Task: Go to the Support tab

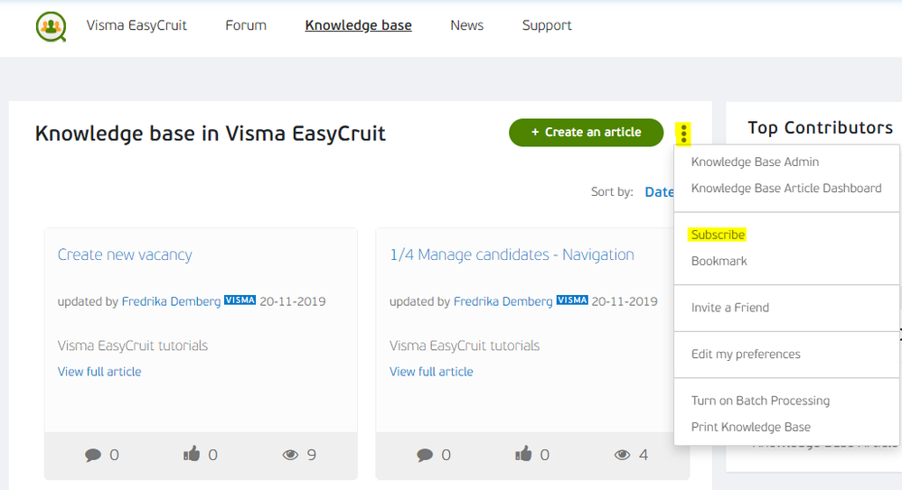Action: point(547,25)
